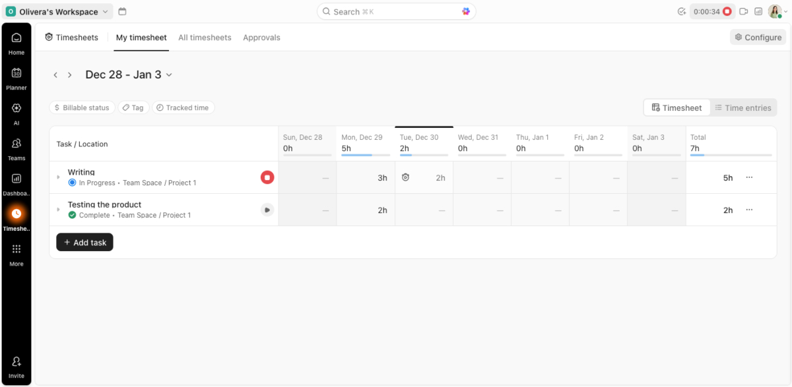Open the Tag filter

coord(133,107)
